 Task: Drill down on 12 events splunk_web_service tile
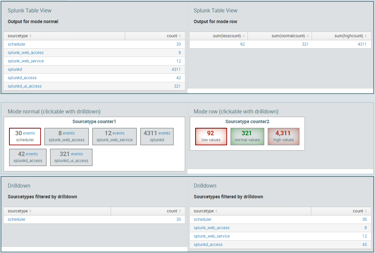pos(115,137)
